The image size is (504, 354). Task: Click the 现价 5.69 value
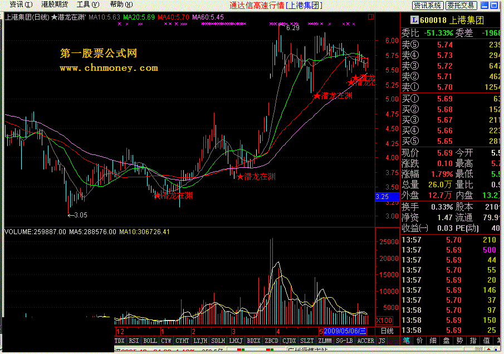444,153
